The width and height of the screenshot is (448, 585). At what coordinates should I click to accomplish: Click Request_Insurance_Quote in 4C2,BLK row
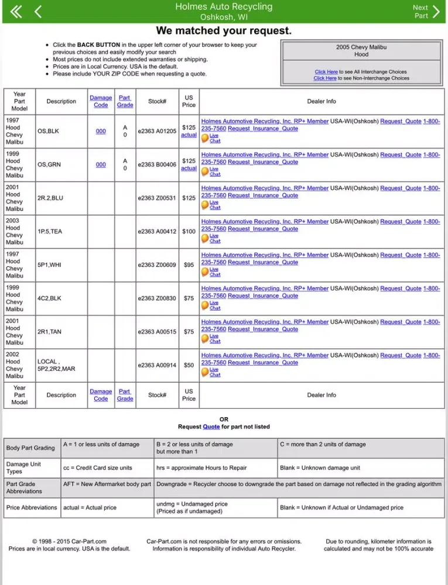coord(263,295)
